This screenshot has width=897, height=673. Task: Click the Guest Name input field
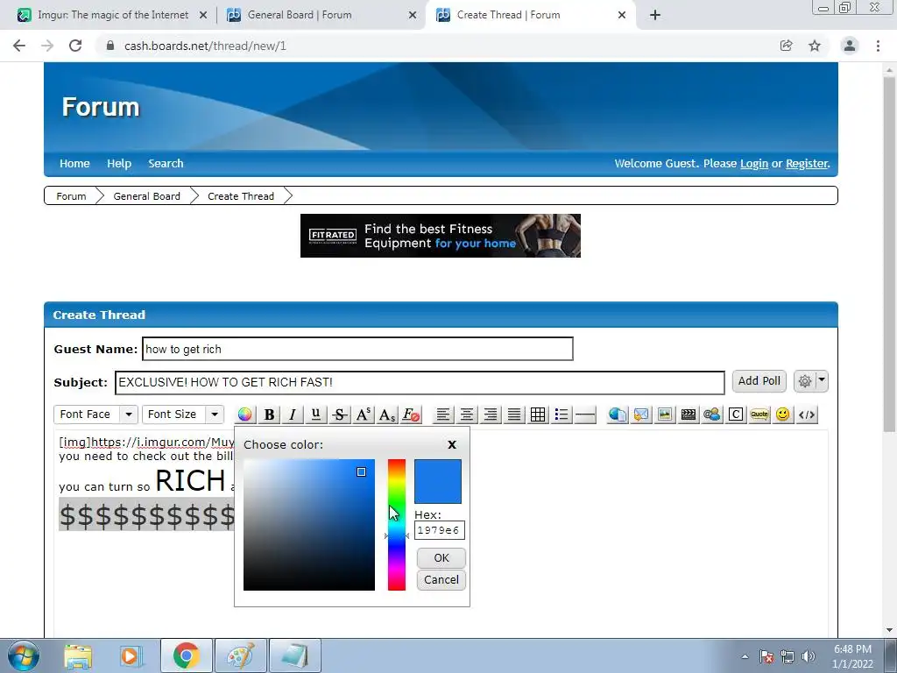357,349
